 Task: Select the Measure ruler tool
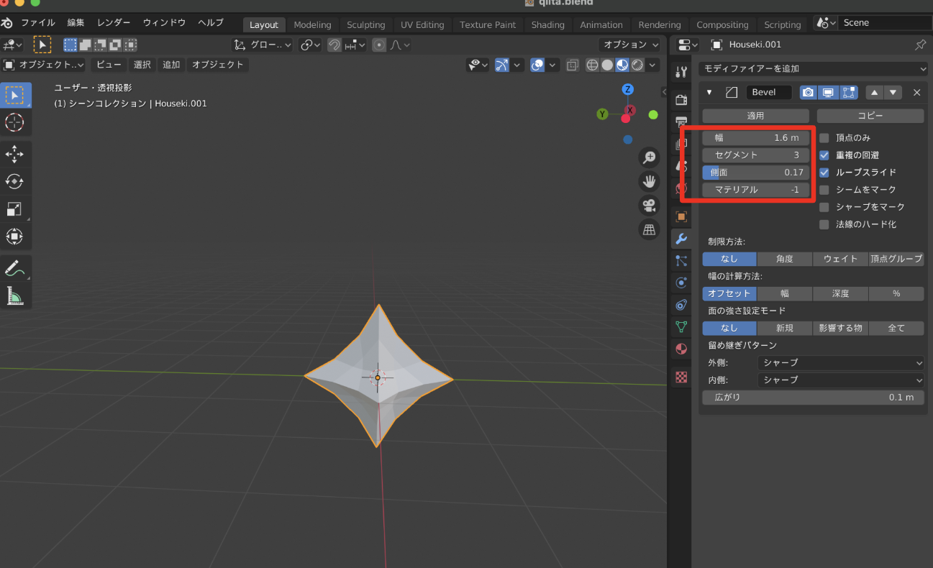tap(15, 296)
